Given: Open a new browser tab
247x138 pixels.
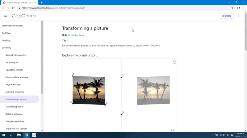Looking at the screenshot, I should click(x=42, y=2).
